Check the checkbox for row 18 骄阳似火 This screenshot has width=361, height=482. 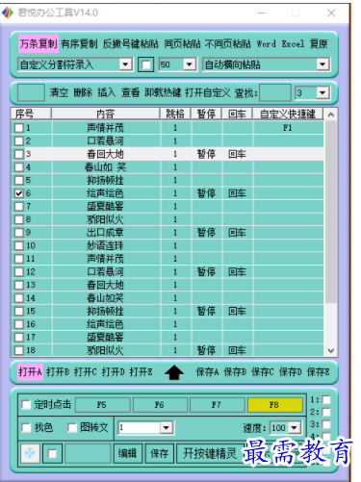(x=19, y=350)
